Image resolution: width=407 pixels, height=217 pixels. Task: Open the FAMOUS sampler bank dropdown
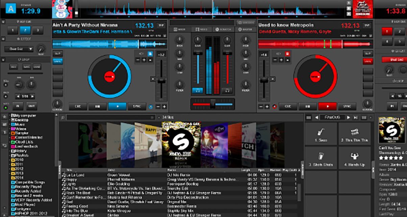[332, 117]
